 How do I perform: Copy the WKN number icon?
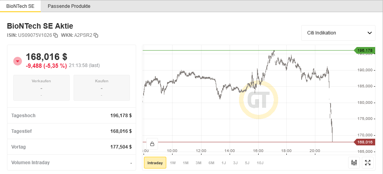96,36
